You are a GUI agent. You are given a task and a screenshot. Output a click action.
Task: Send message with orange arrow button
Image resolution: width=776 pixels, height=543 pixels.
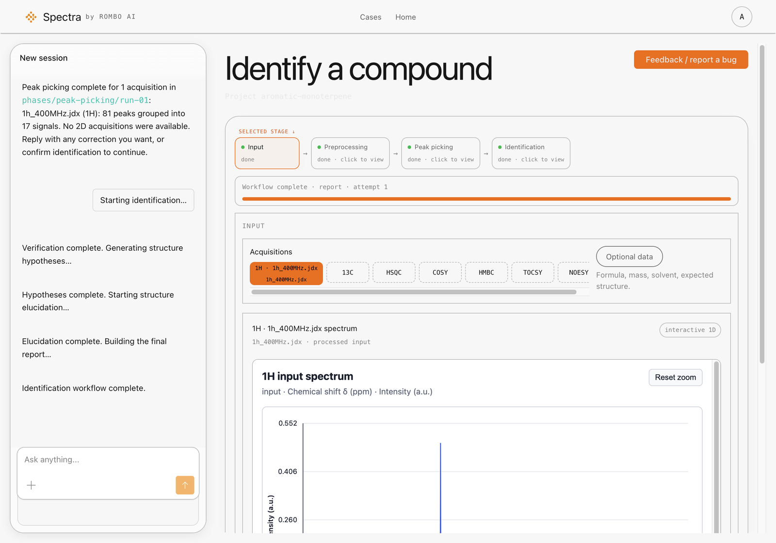point(185,485)
